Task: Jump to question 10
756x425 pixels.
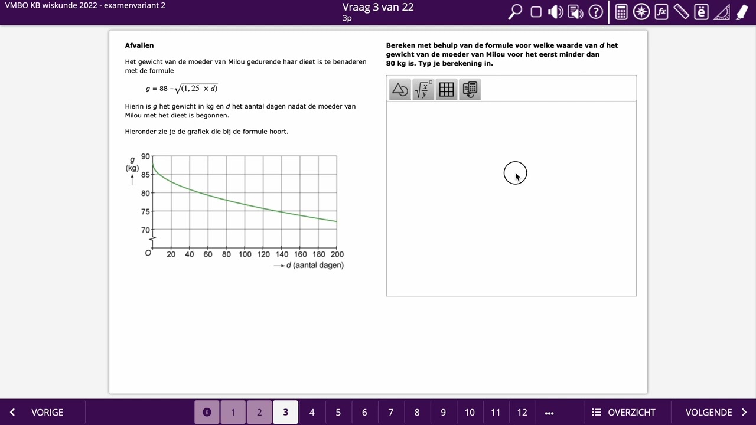Action: pyautogui.click(x=470, y=412)
